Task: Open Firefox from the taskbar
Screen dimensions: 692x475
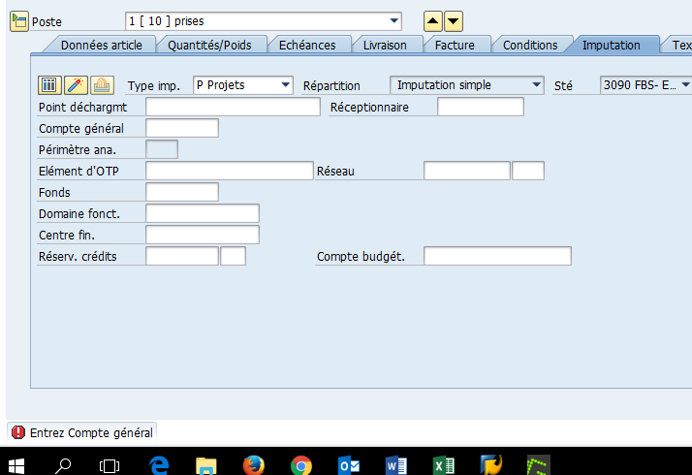Action: (x=254, y=465)
